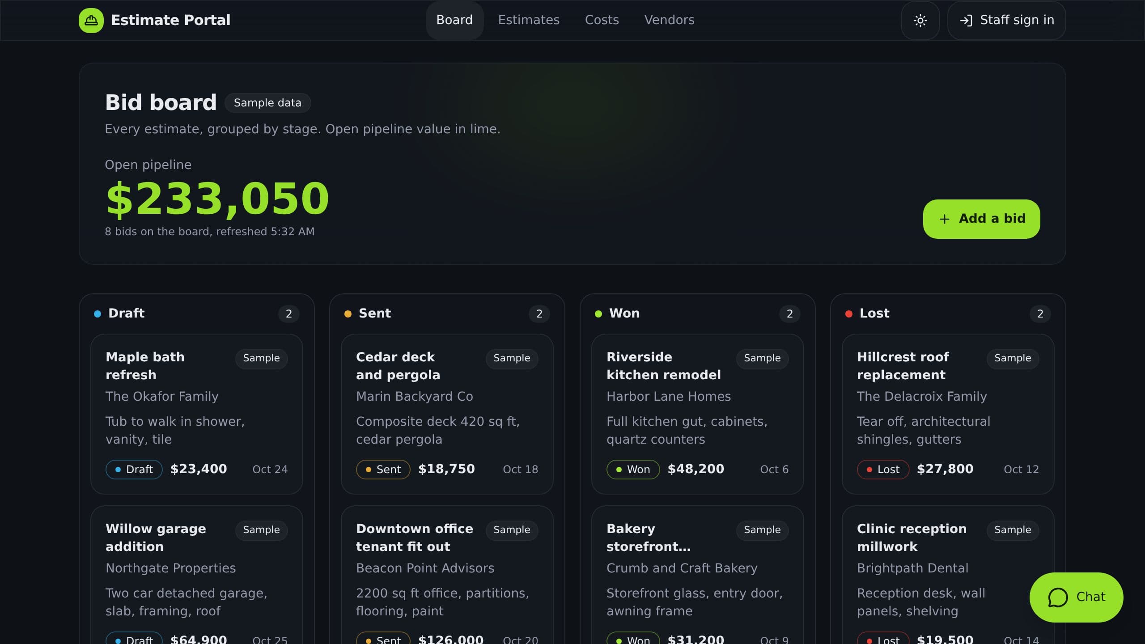Open the Willow garage addition card title
Image resolution: width=1145 pixels, height=644 pixels.
tap(156, 538)
